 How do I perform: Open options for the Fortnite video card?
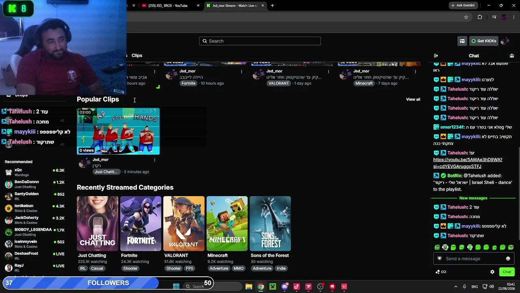tap(241, 72)
